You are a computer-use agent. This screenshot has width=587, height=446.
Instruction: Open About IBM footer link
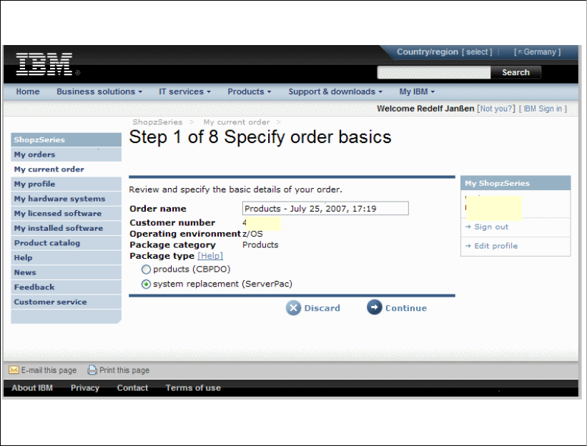point(32,388)
